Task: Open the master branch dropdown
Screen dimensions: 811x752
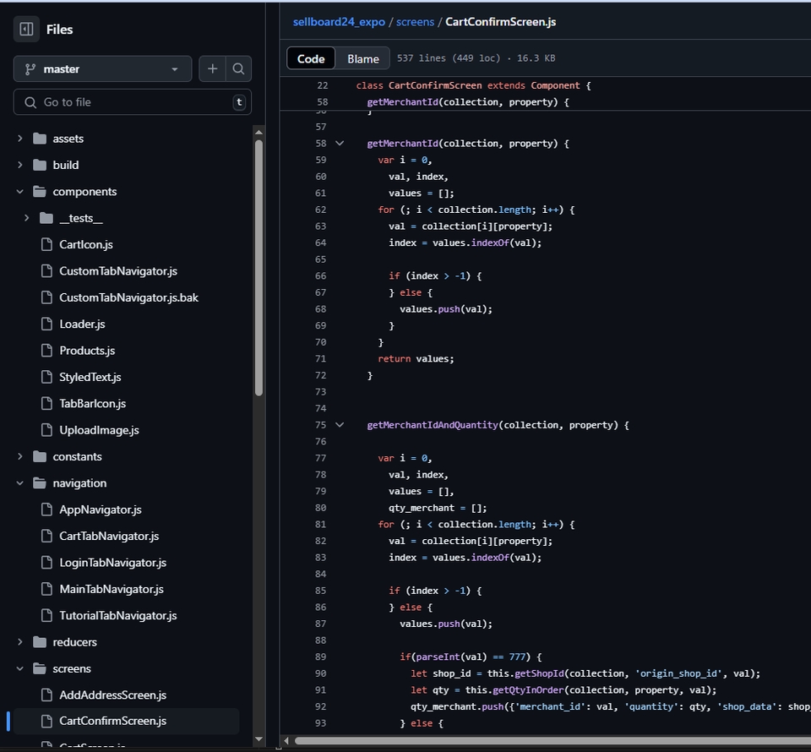Action: 101,68
